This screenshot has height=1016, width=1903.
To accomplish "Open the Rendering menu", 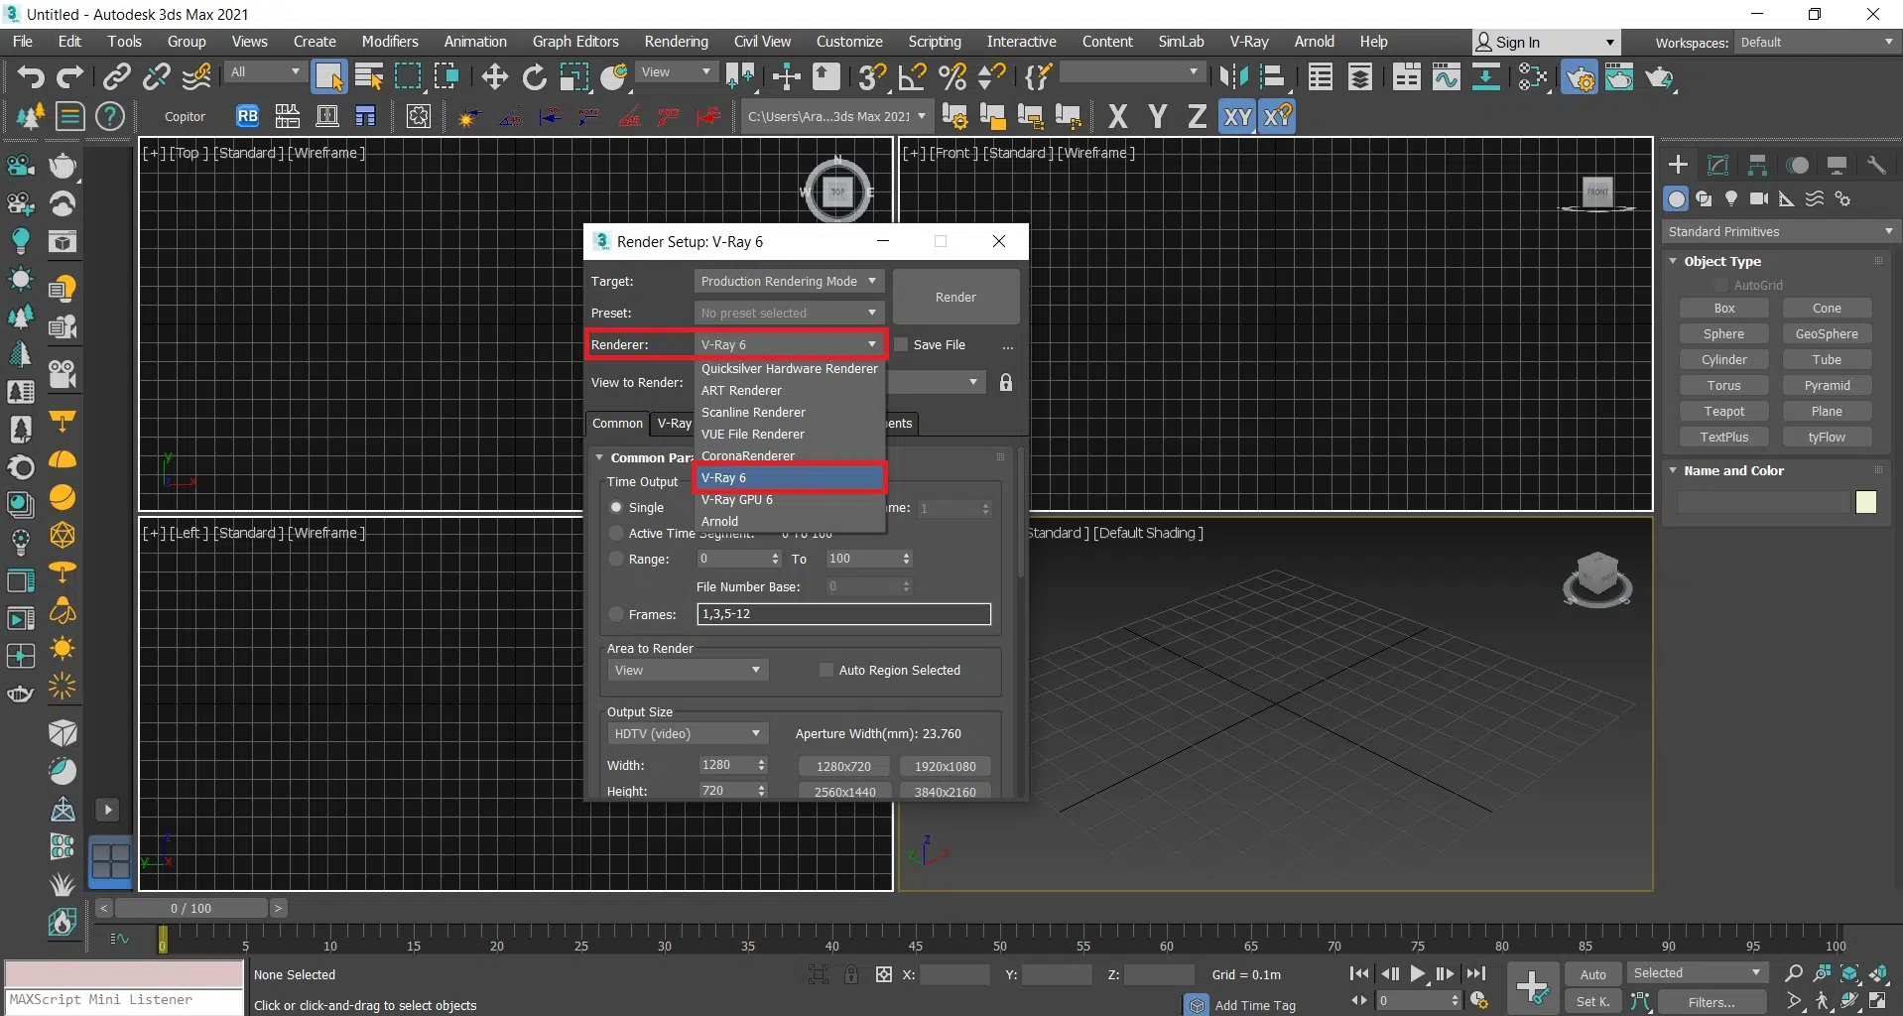I will (676, 42).
